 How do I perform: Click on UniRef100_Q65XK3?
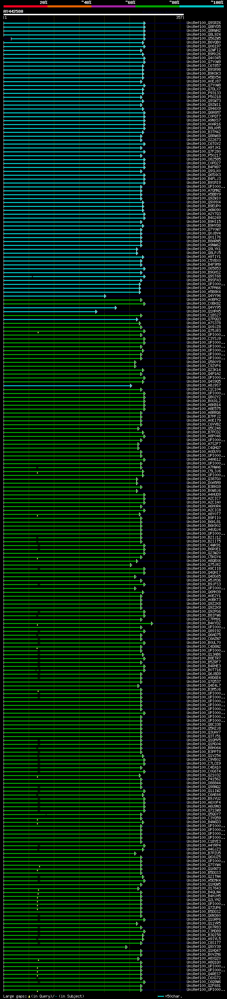[204, 175]
